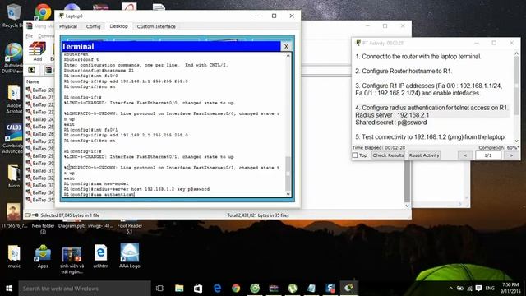Select BaiTap (20) file in list
526x296 pixels.
[x=40, y=90]
